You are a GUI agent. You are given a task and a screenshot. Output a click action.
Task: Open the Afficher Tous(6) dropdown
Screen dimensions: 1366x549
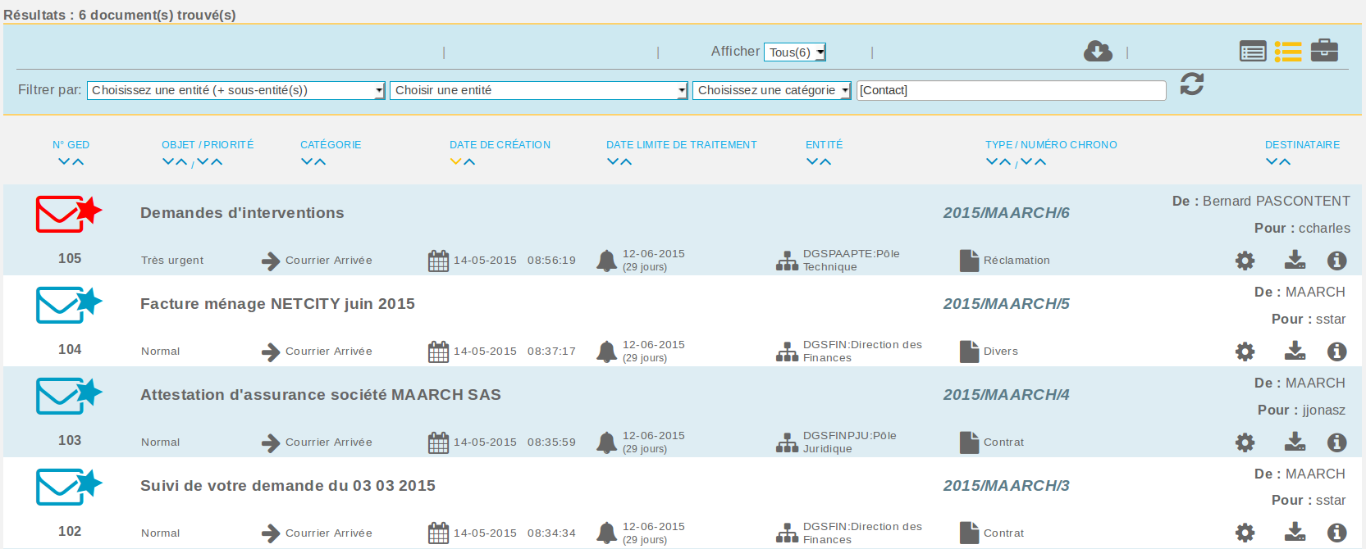point(794,52)
